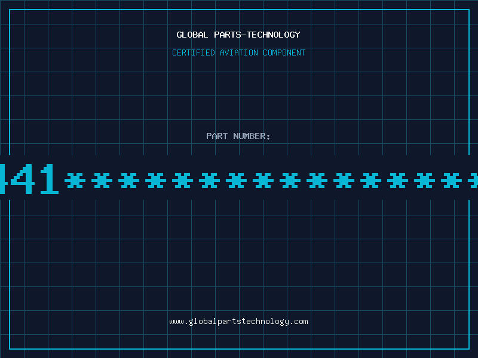Screen dimensions: 478x358
Task: Open the www.globalpartstechnology.com link
Action: [238, 322]
